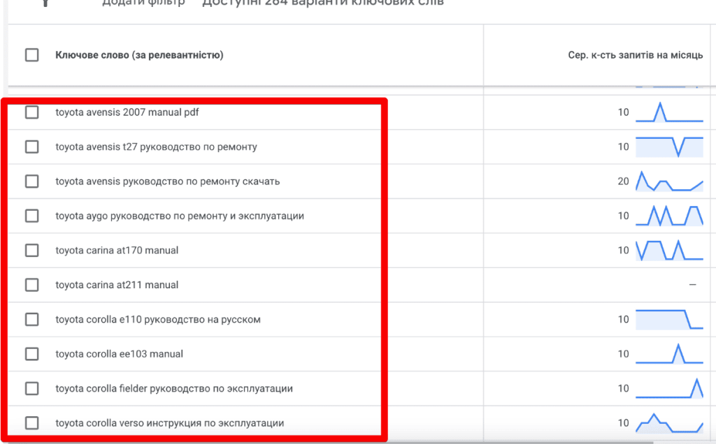Click keyword text "toyota corolla e110 руководство на русском"
716x444 pixels.
(158, 320)
